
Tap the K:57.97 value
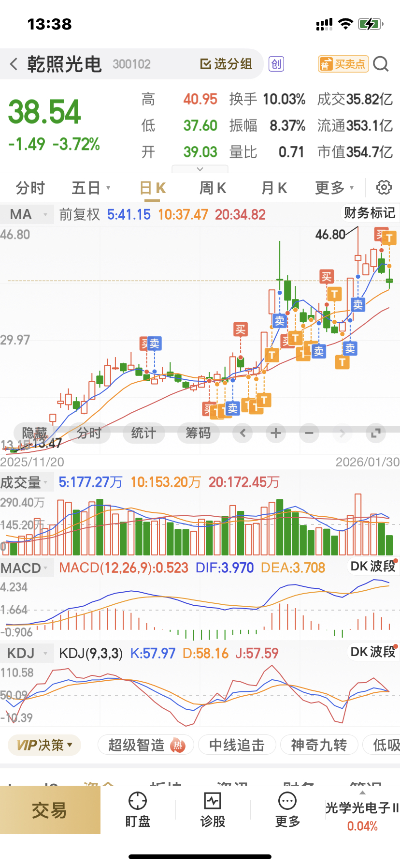pyautogui.click(x=153, y=654)
